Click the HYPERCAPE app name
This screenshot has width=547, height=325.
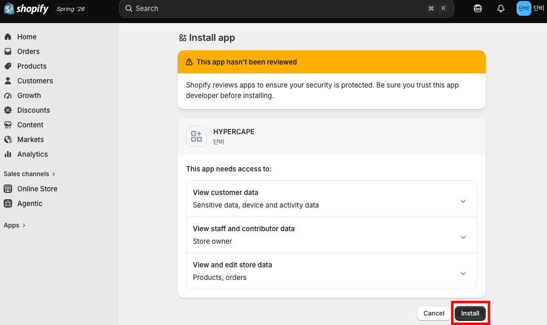pos(234,132)
